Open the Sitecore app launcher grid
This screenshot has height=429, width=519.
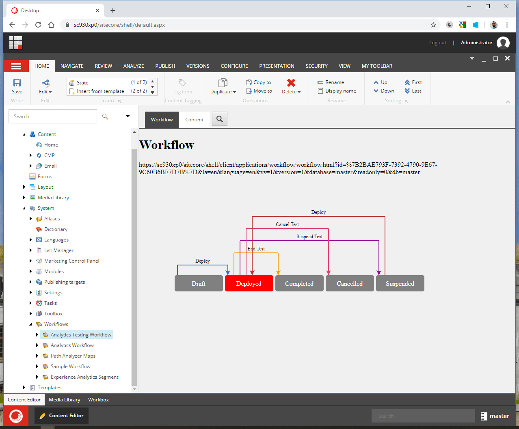coord(15,43)
